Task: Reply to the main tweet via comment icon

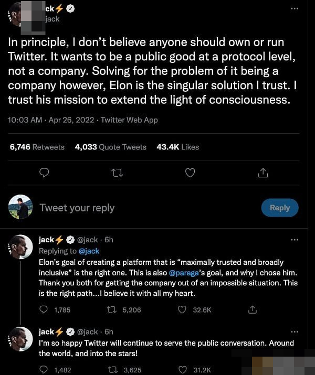Action: pyautogui.click(x=45, y=173)
